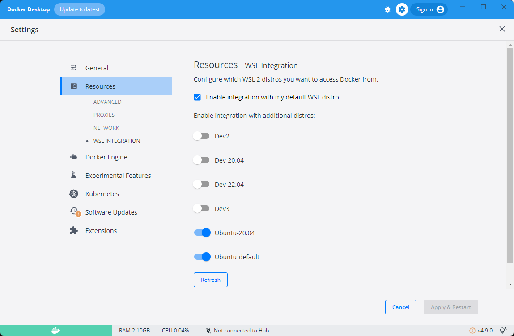Viewport: 514px width, 336px height.
Task: Uncheck Enable integration with default WSL distro
Action: [x=197, y=97]
